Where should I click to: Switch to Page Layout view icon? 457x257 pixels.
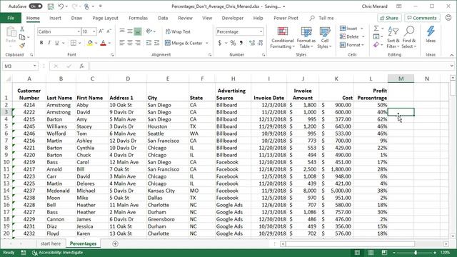pyautogui.click(x=371, y=253)
